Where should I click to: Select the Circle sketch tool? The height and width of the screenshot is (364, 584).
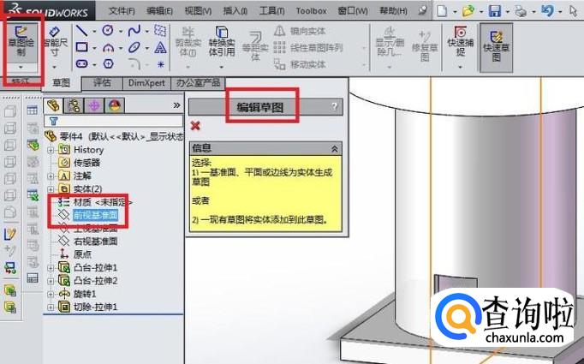(x=108, y=31)
